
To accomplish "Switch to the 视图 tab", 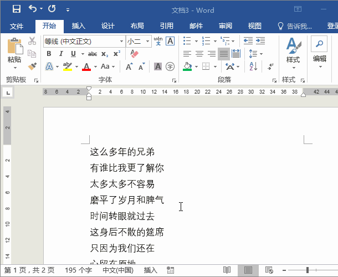I will (x=254, y=26).
